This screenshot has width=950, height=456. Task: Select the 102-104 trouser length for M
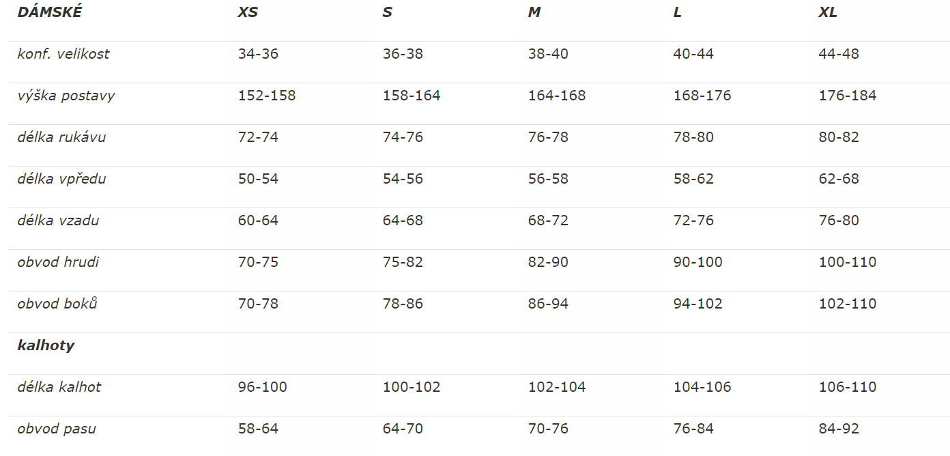557,387
